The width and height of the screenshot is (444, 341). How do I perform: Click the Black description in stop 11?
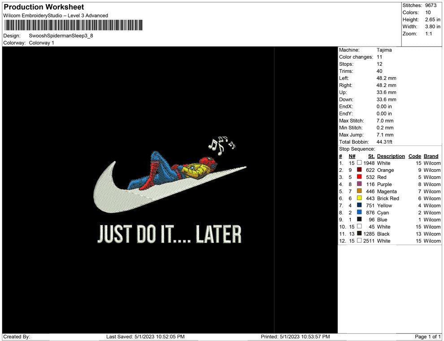[x=383, y=234]
